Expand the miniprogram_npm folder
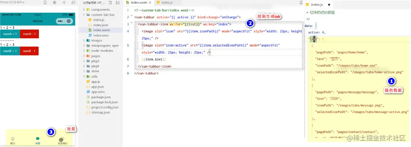 coord(84,46)
